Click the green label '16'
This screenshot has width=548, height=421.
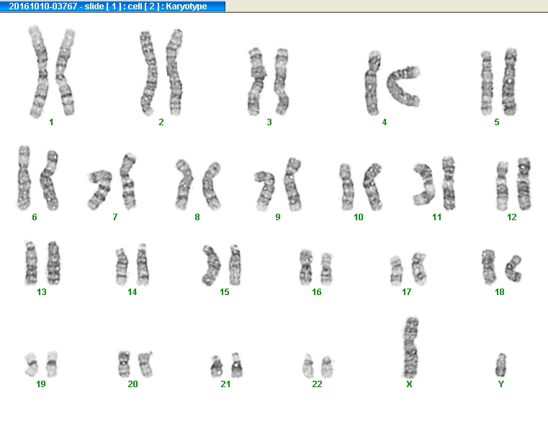click(317, 292)
